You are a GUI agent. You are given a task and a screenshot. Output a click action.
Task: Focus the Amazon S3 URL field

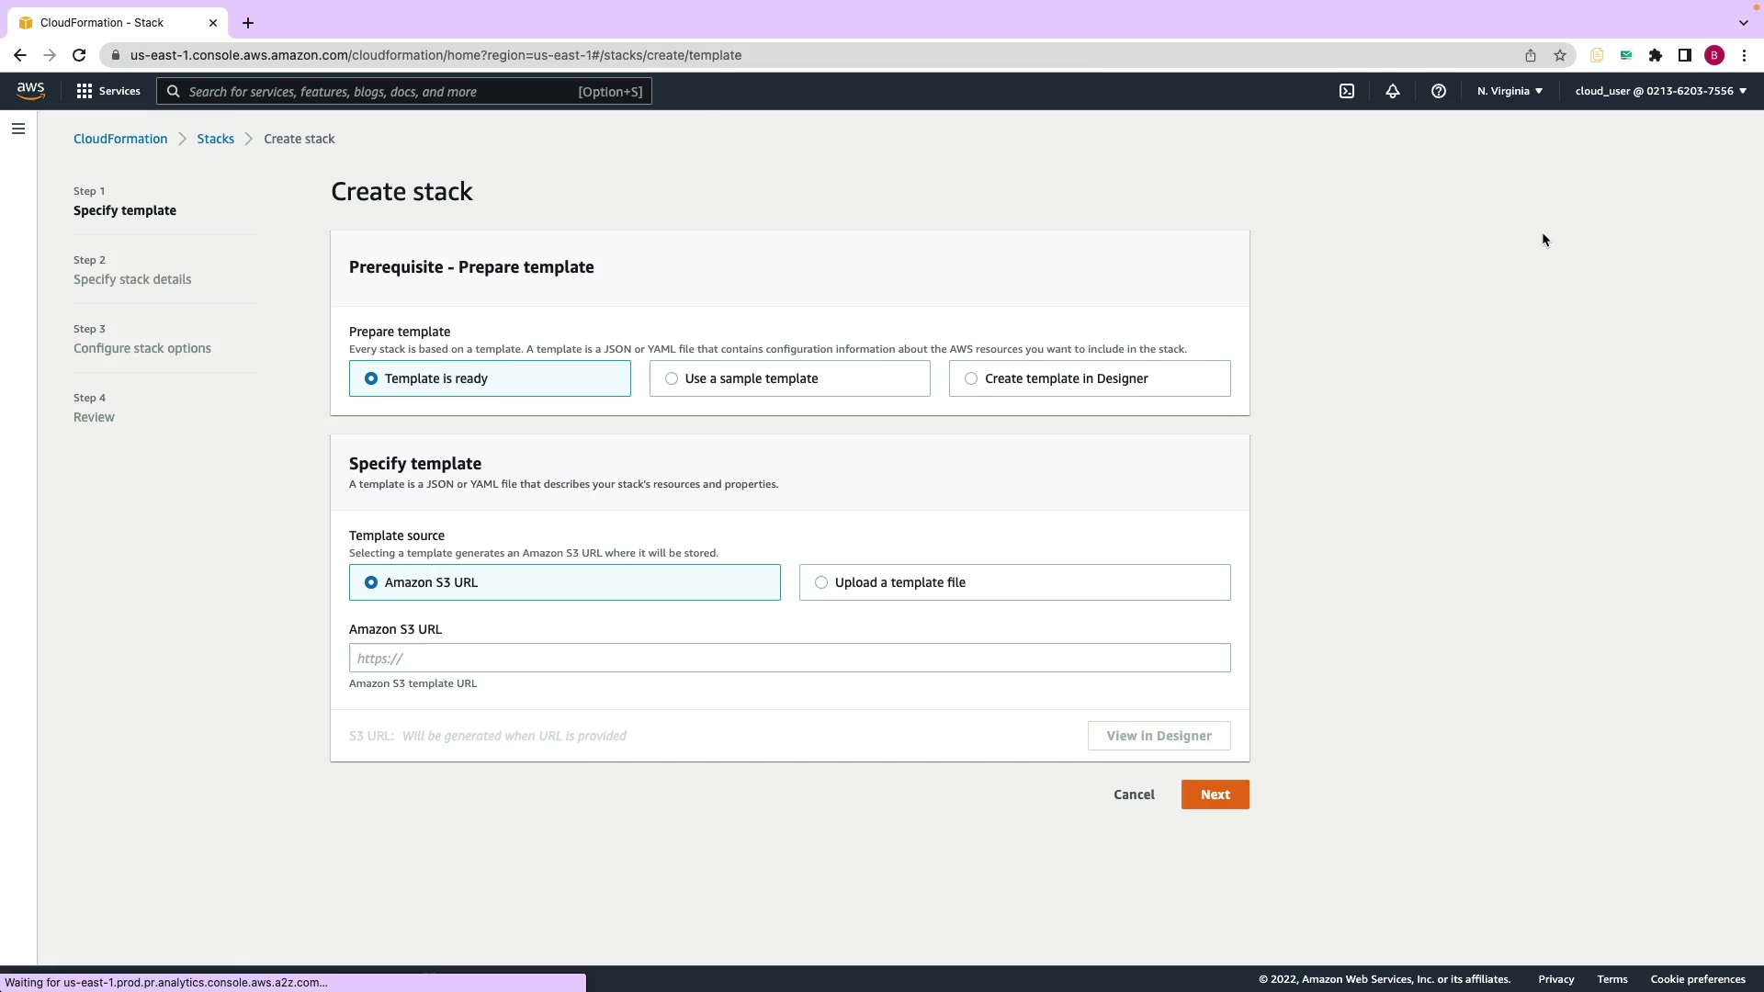[789, 658]
